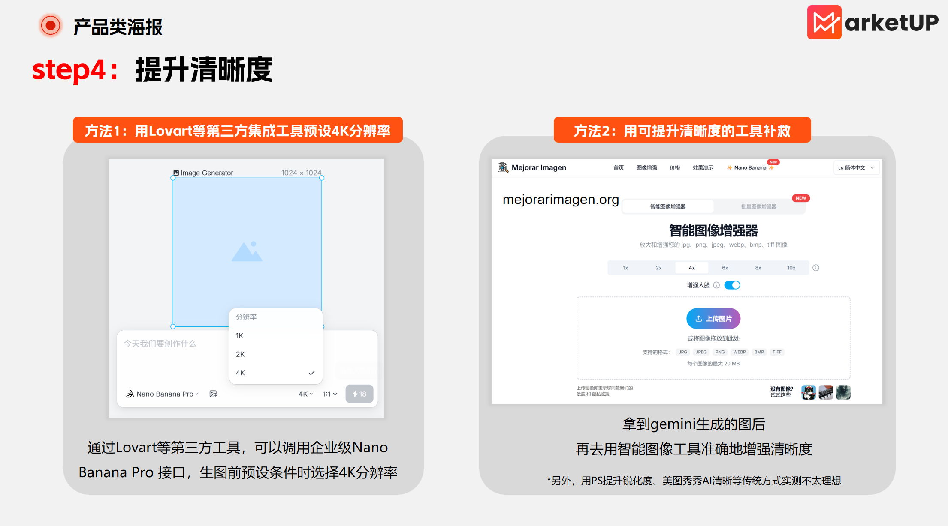Click the 上传图片 upload button

point(713,318)
